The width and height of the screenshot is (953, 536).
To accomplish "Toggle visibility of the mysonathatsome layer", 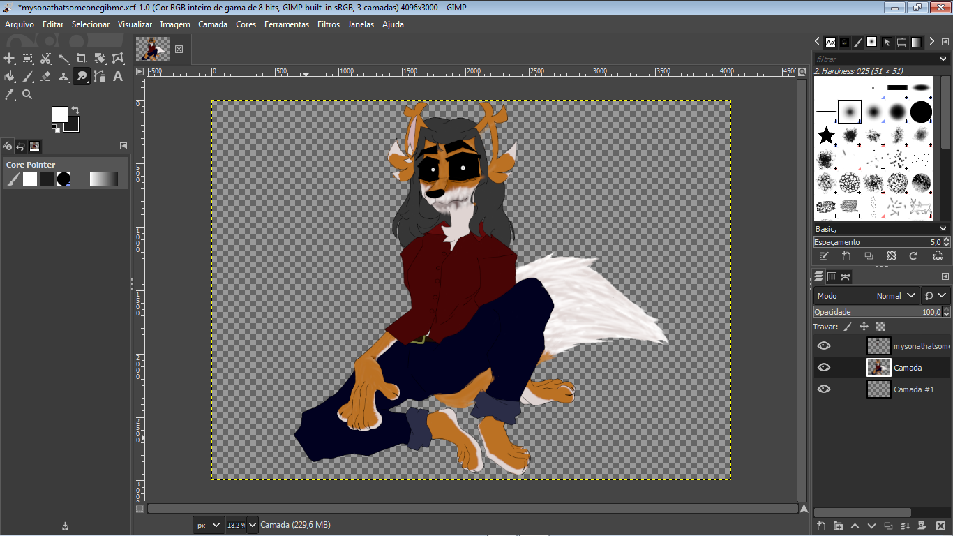I will pos(824,346).
